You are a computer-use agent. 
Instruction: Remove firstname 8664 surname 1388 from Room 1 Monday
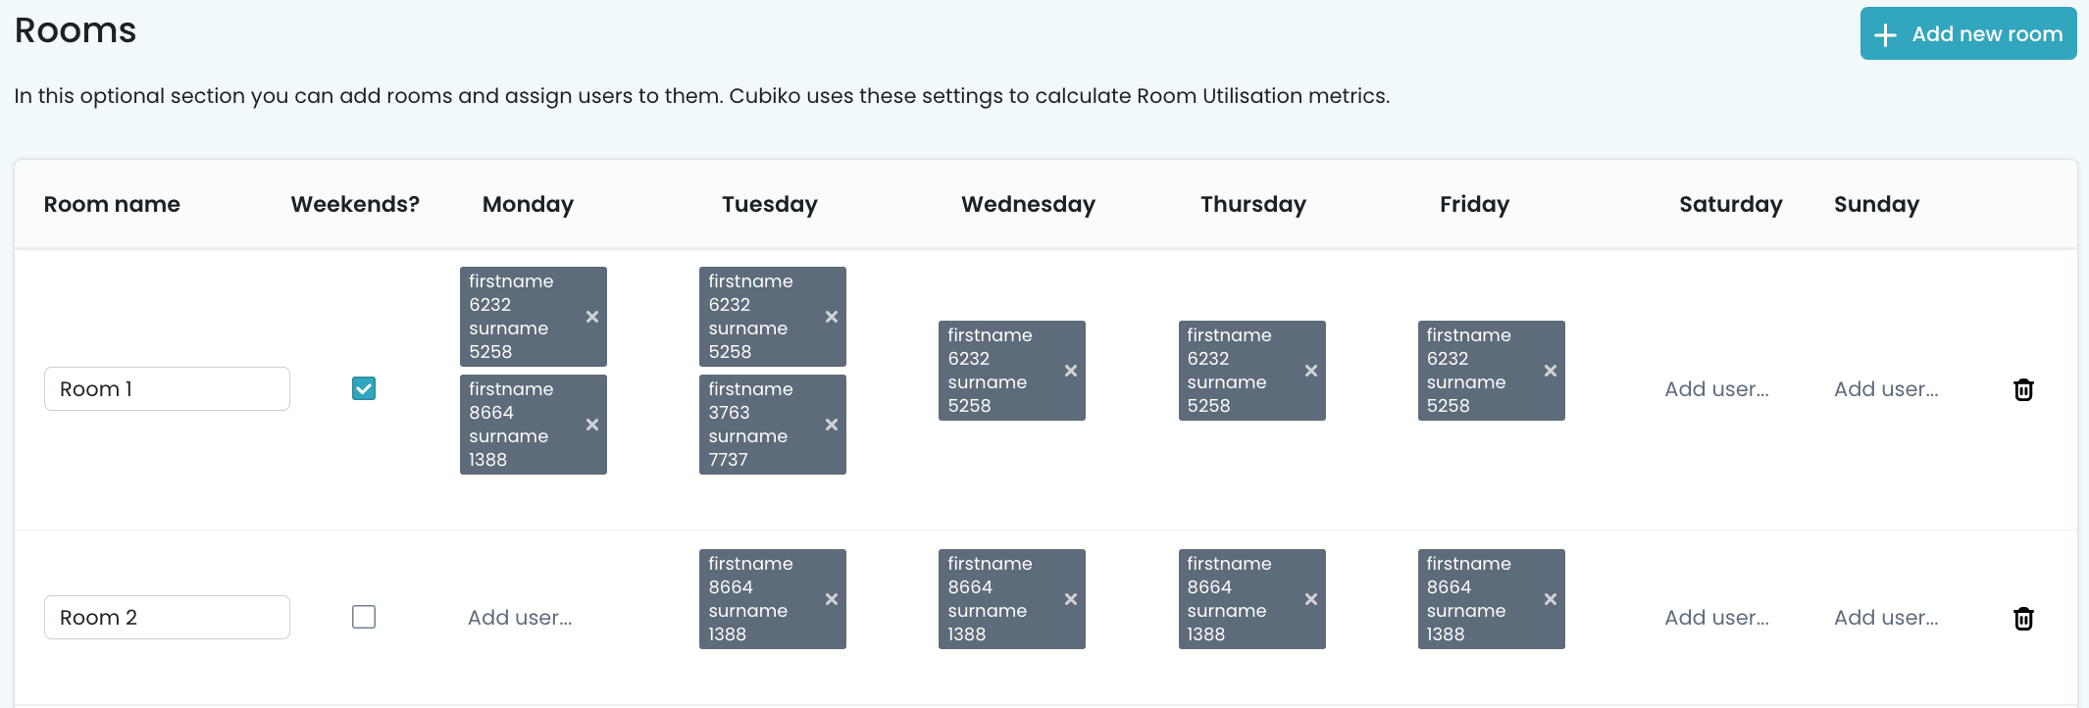coord(592,425)
